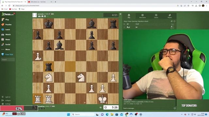This screenshot has width=209, height=117.
Task: Open Microsoft Edge from taskbar
Action: pyautogui.click(x=107, y=114)
